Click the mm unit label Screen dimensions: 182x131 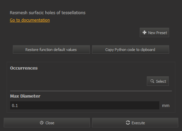click(x=166, y=106)
